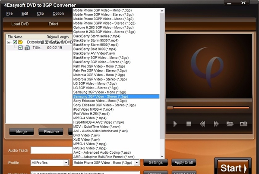Jump to previous chapter in preview
Image resolution: width=259 pixels, height=174 pixels.
(202, 124)
